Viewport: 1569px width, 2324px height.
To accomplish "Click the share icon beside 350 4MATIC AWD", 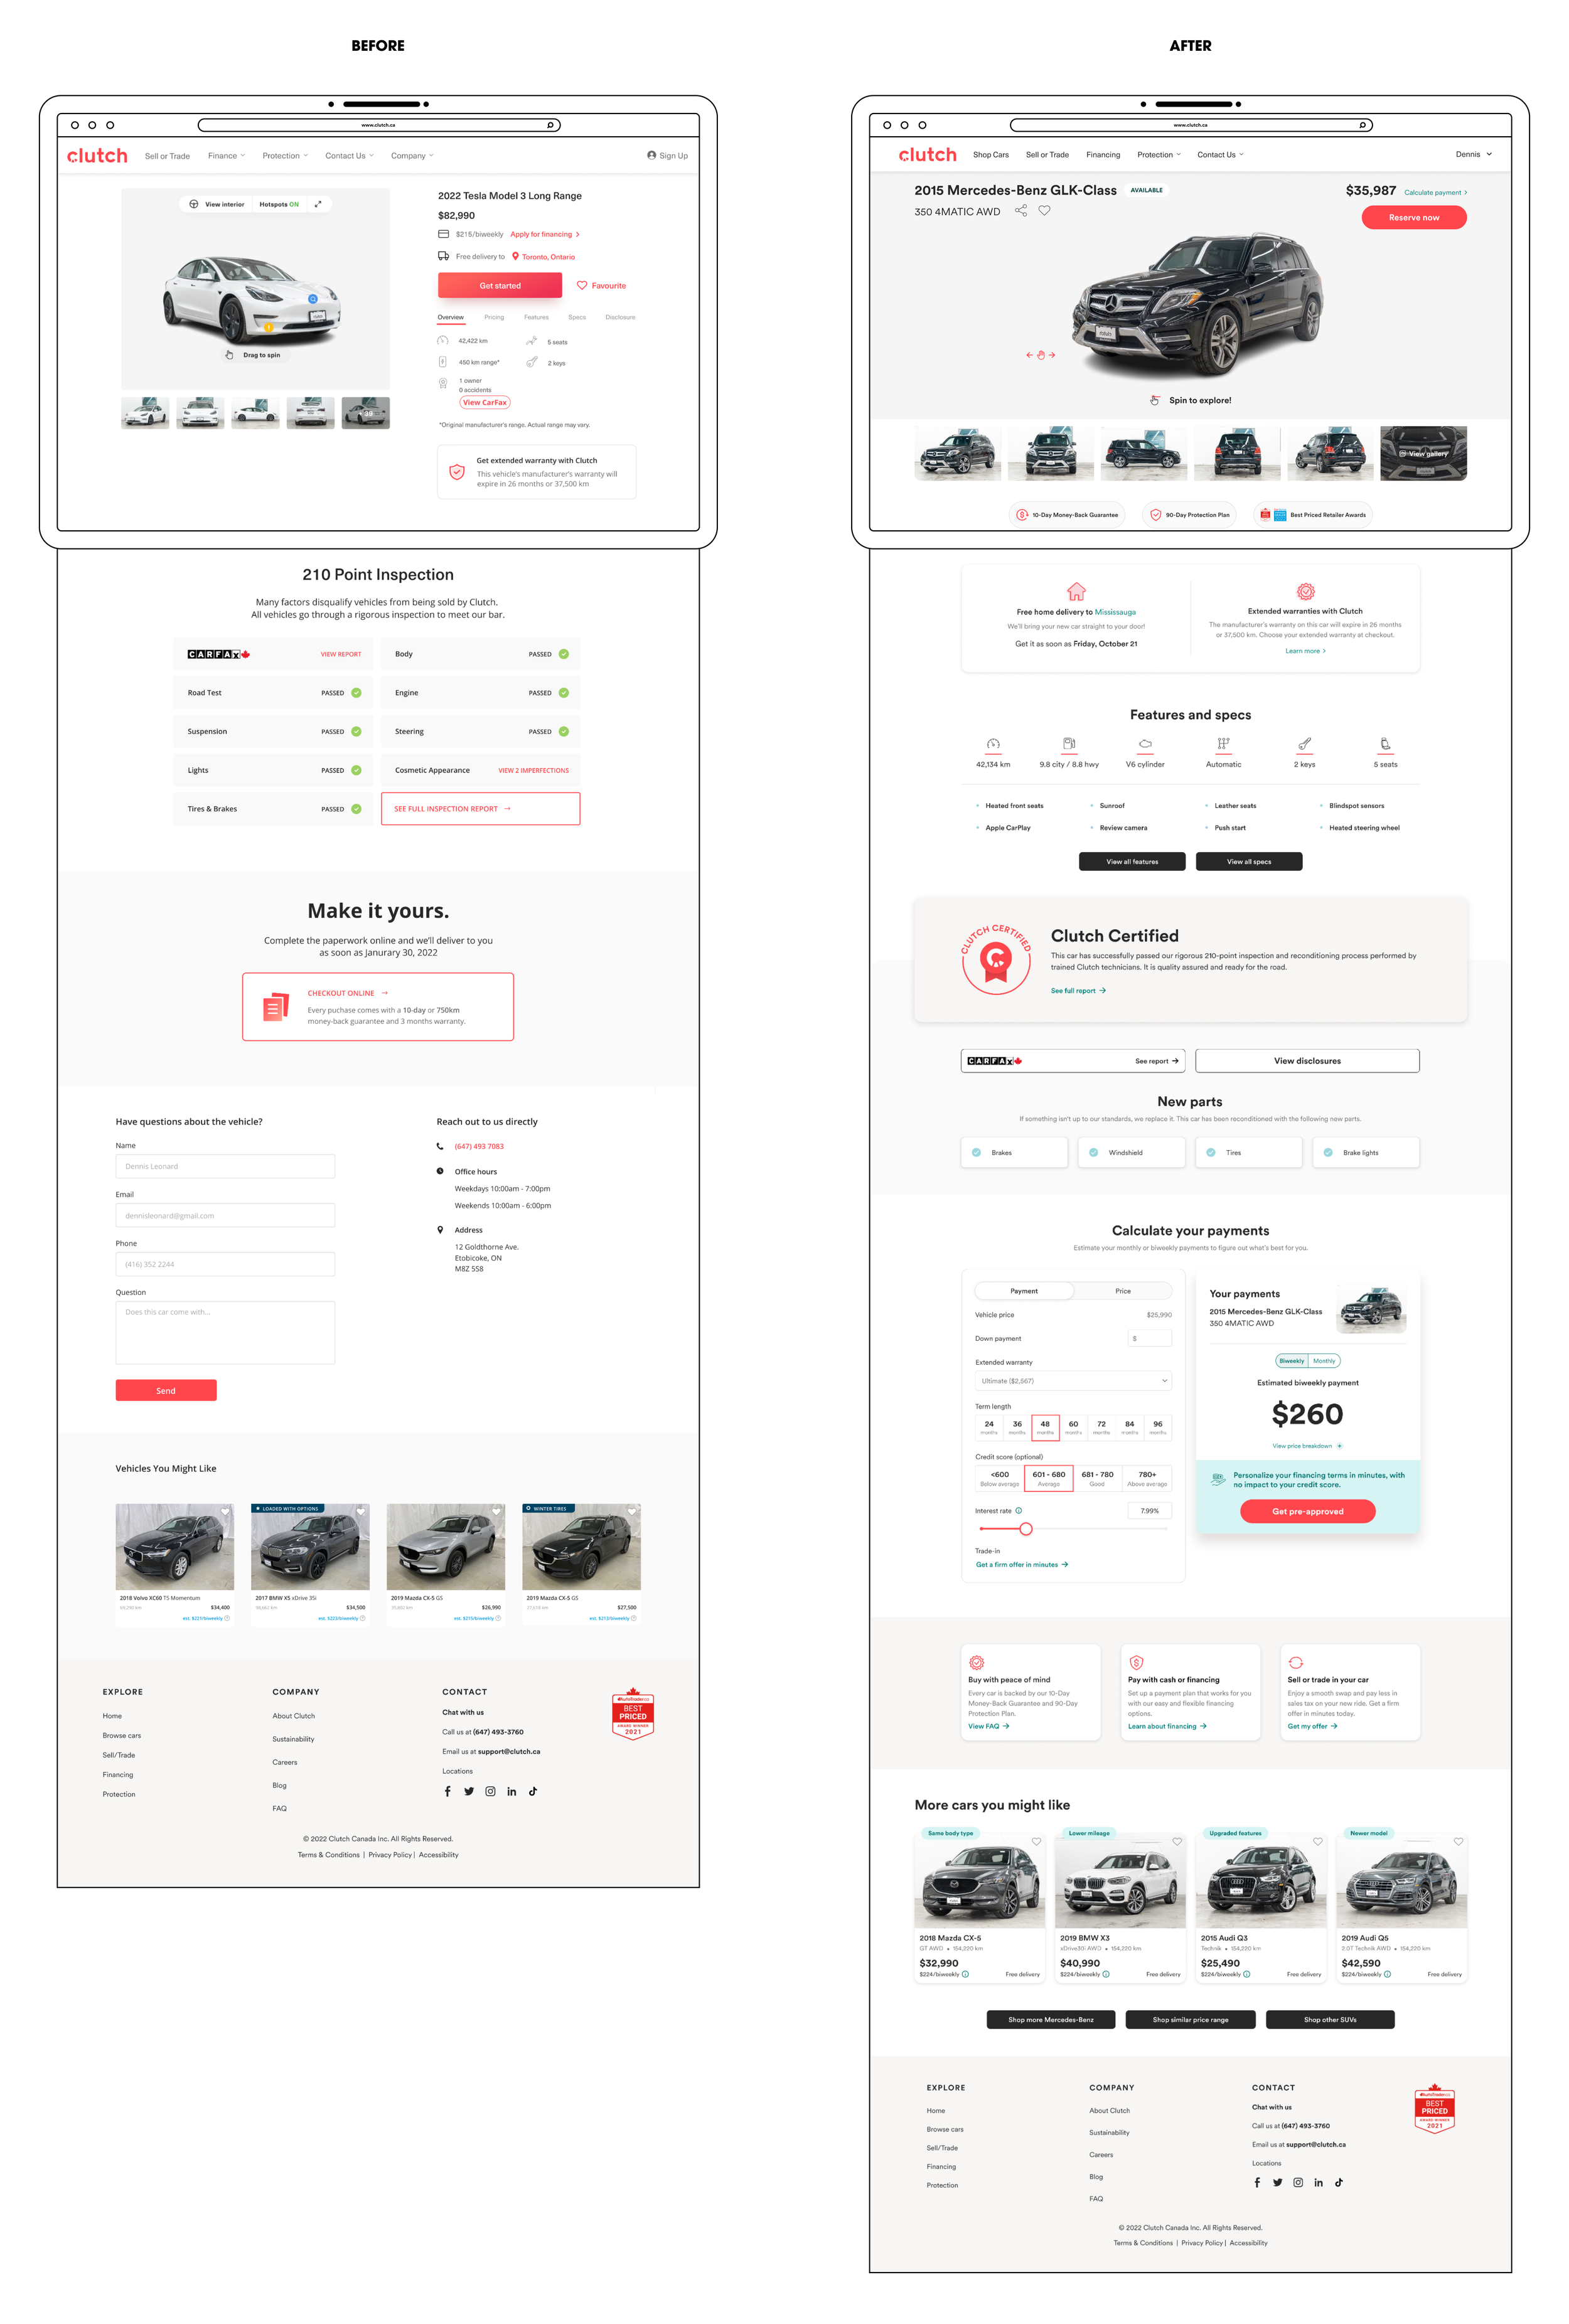I will point(1021,211).
